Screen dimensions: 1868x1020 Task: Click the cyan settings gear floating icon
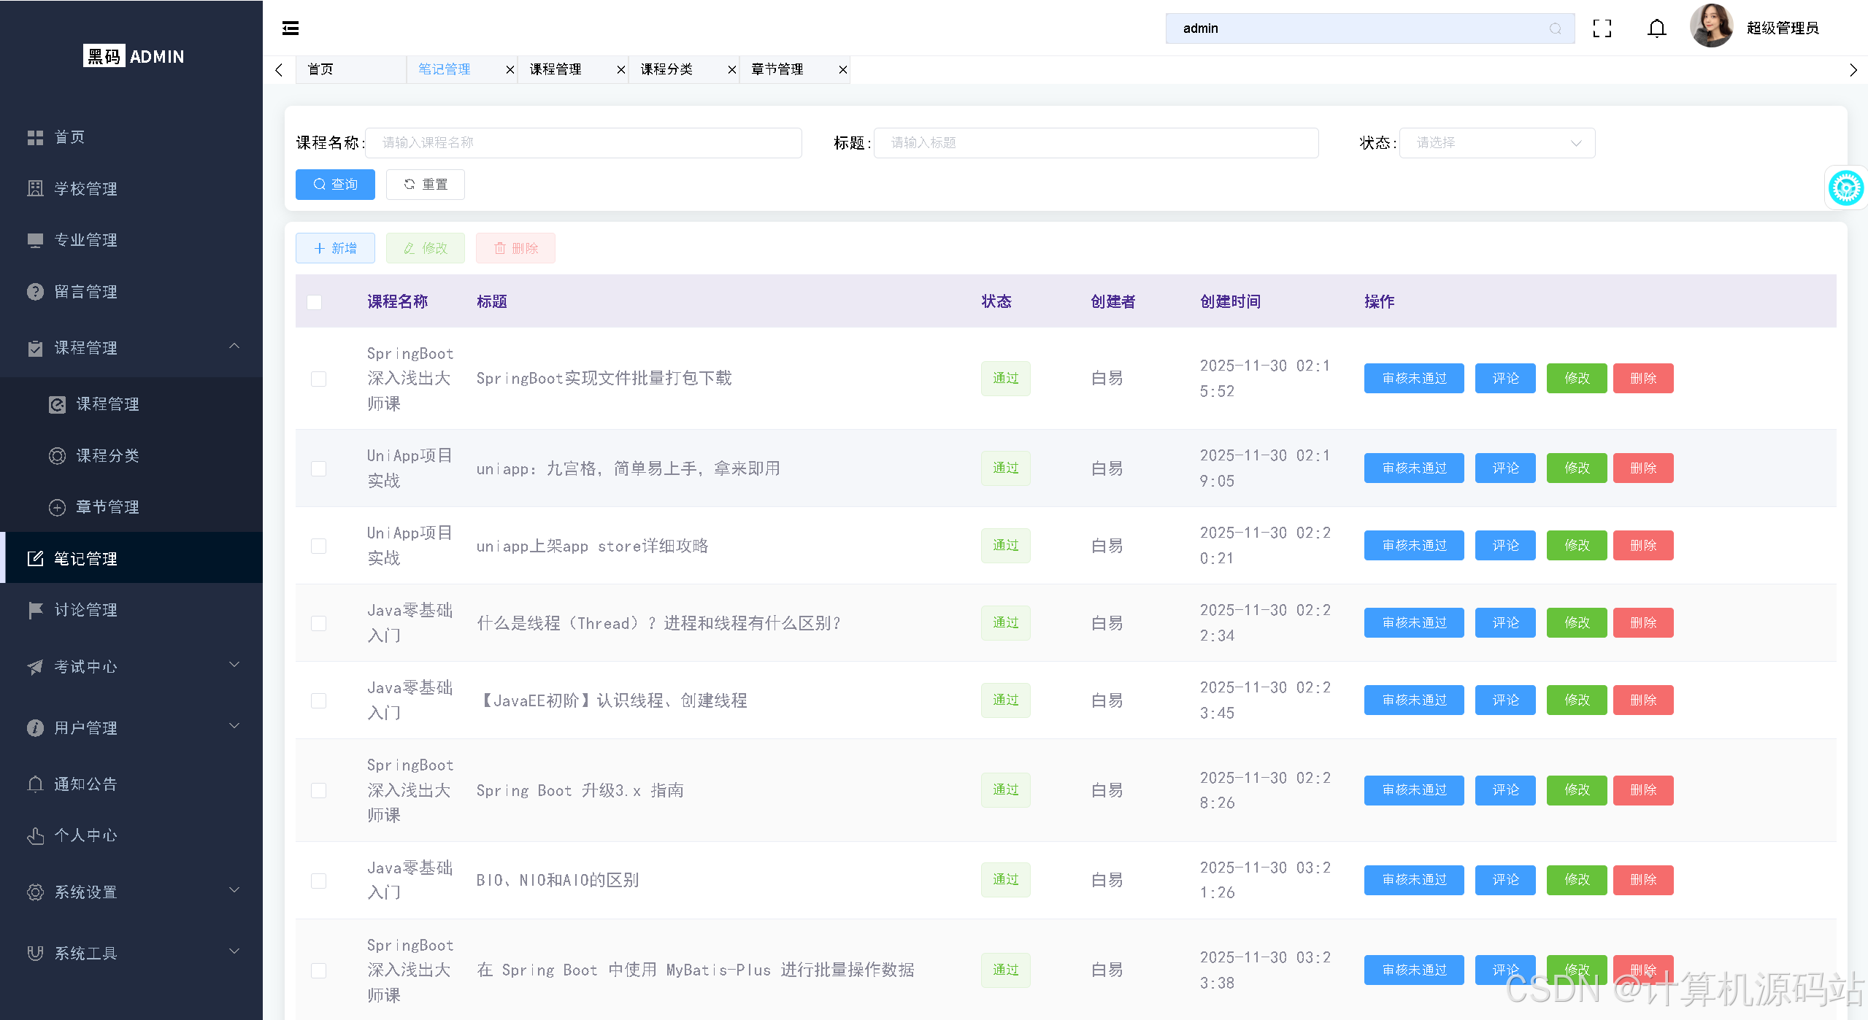pos(1845,188)
